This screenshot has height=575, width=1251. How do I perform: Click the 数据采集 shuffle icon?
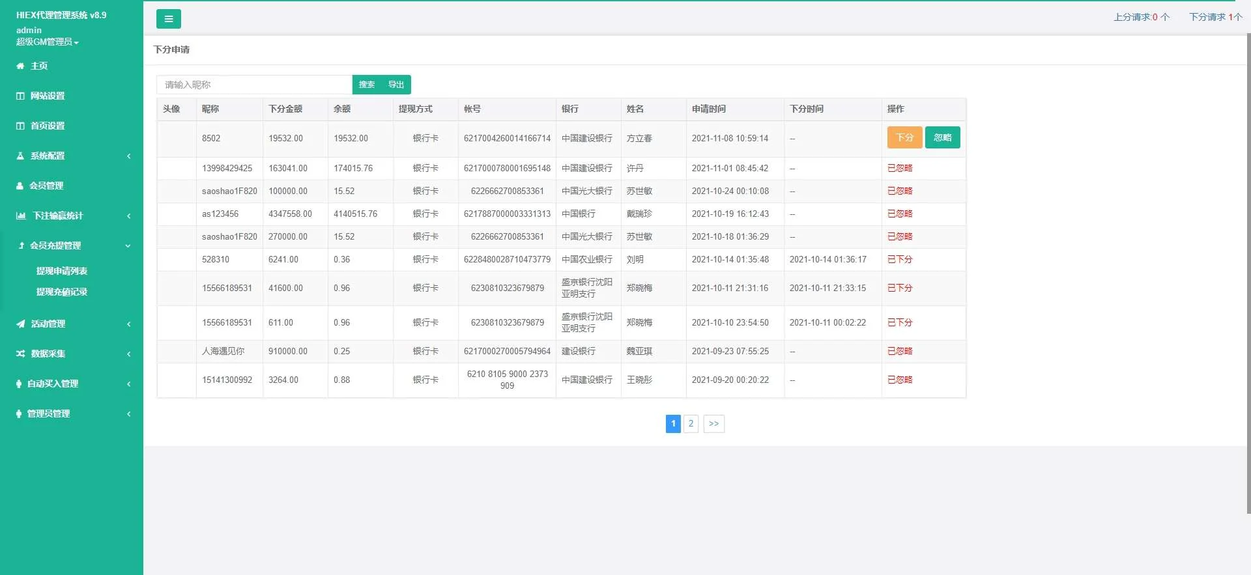[21, 354]
